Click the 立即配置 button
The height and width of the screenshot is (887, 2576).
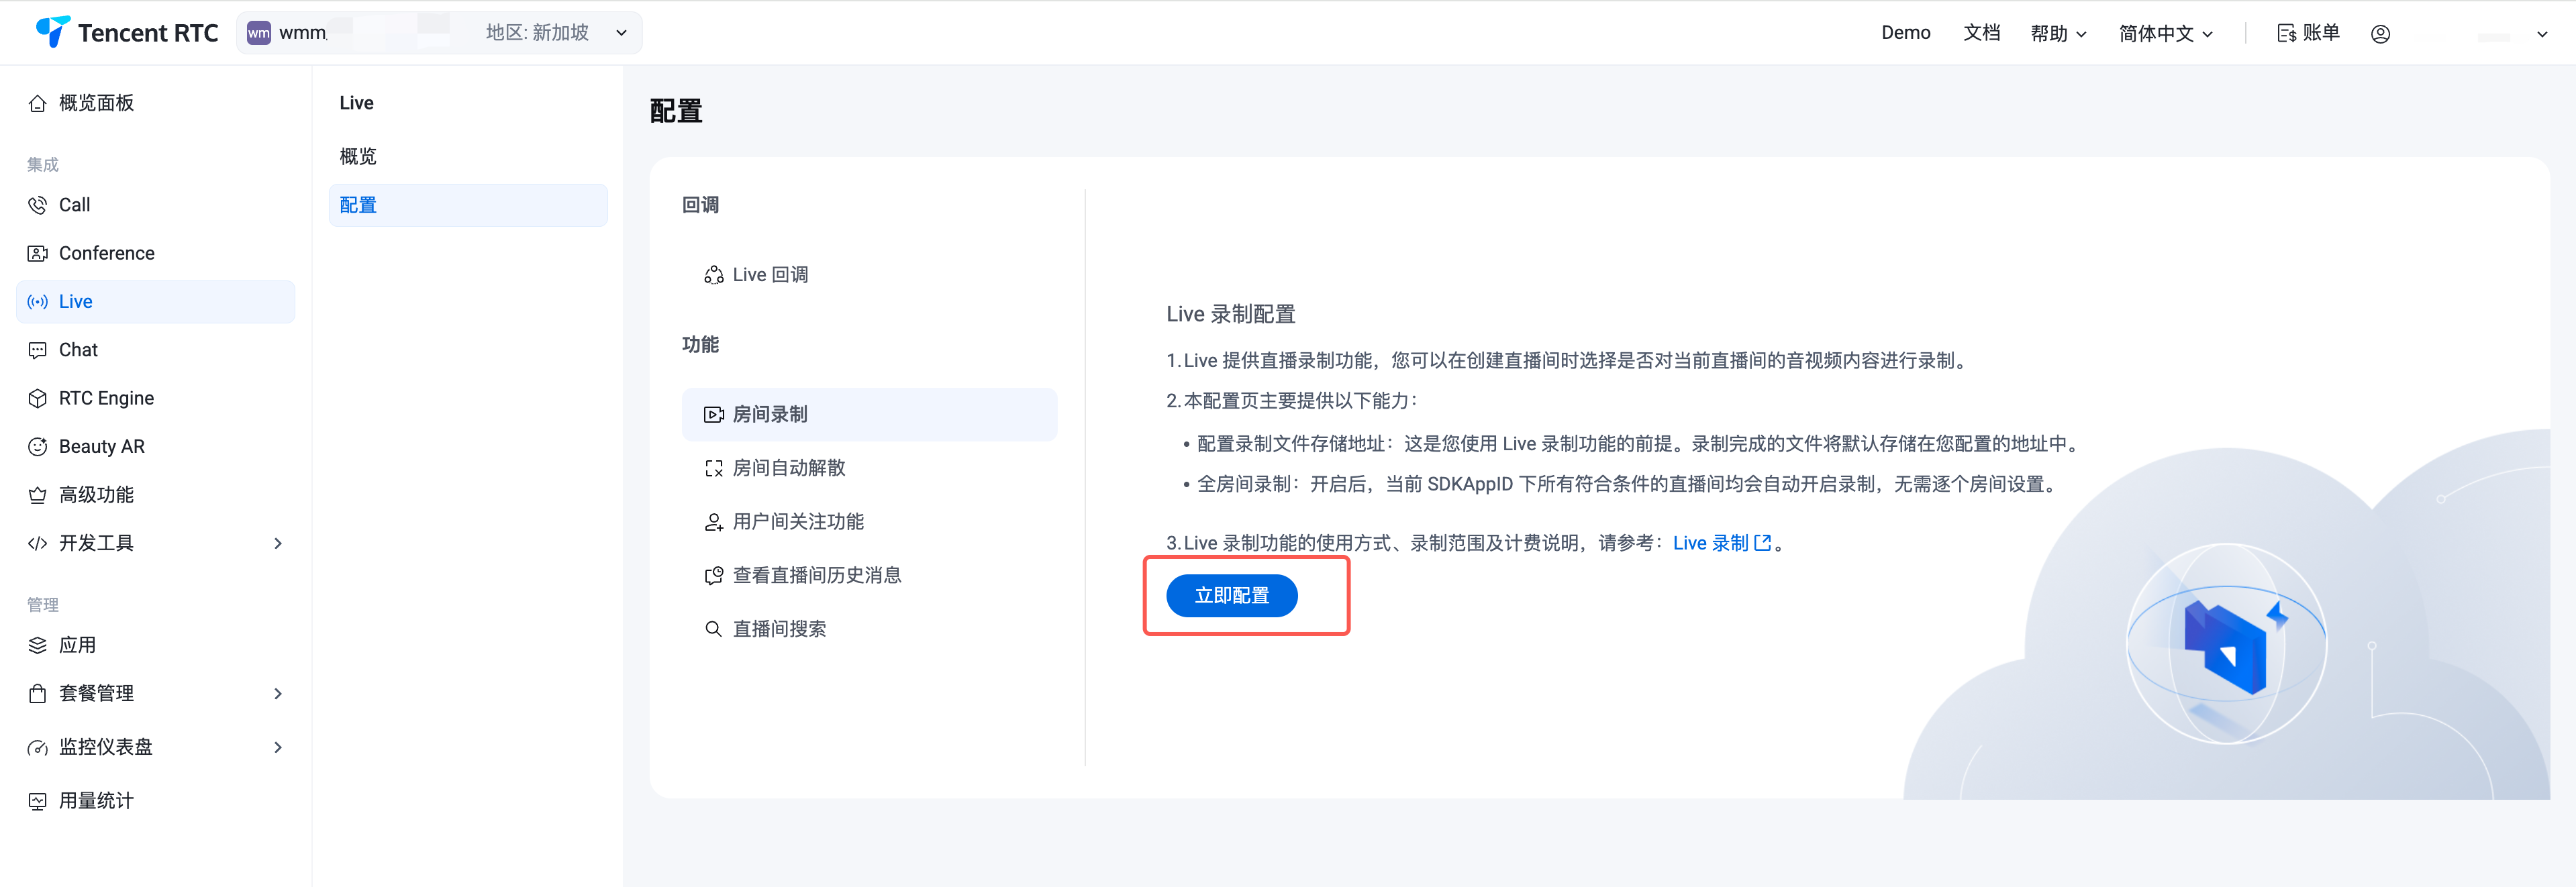click(x=1231, y=596)
